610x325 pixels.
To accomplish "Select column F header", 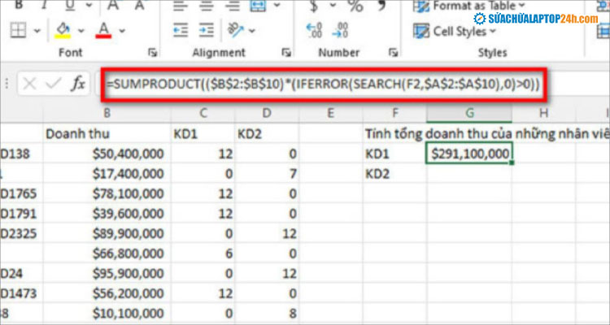I will [x=394, y=113].
